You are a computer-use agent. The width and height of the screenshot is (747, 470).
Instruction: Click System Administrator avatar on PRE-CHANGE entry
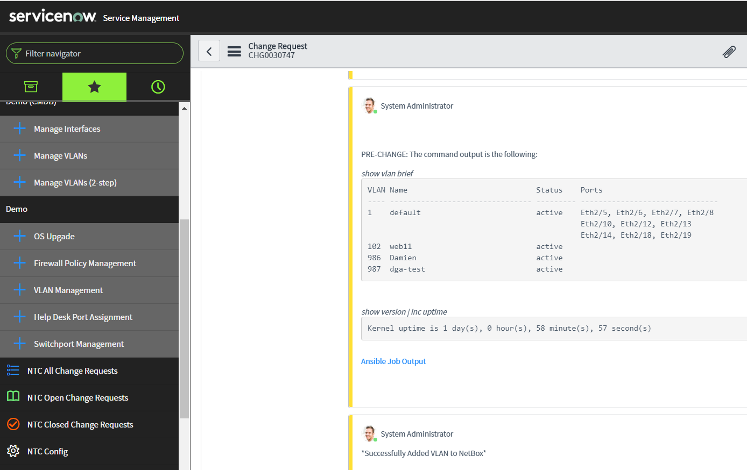369,105
